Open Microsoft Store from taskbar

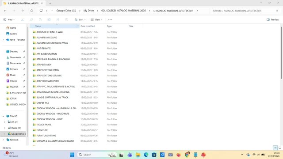coord(154,155)
